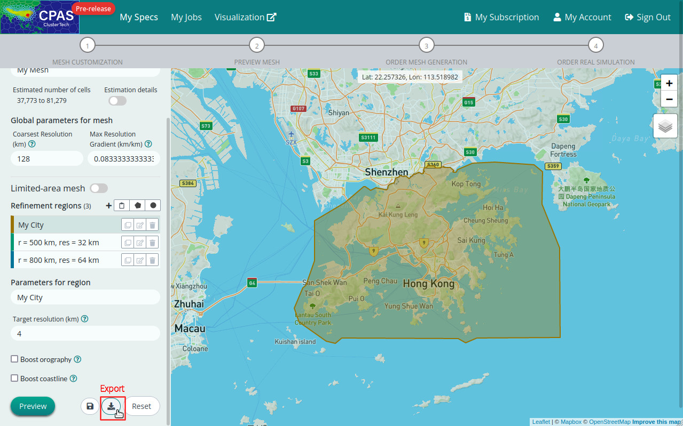Image resolution: width=683 pixels, height=426 pixels.
Task: Click the CPAS ClusterTech logo
Action: click(x=40, y=17)
